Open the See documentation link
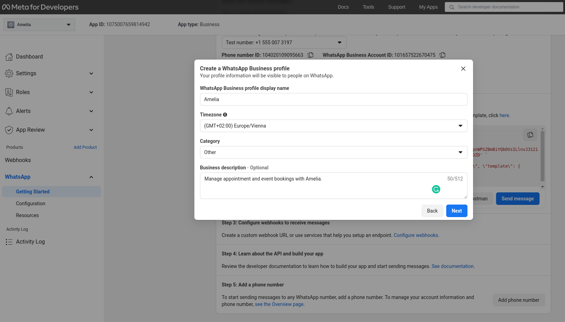 pos(453,266)
